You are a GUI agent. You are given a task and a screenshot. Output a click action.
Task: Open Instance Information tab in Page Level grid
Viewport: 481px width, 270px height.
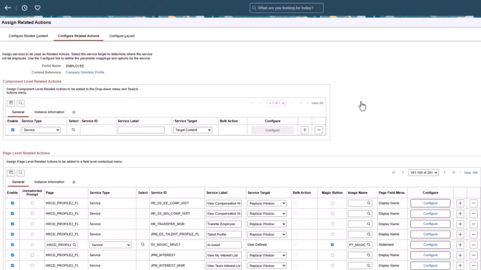point(49,182)
